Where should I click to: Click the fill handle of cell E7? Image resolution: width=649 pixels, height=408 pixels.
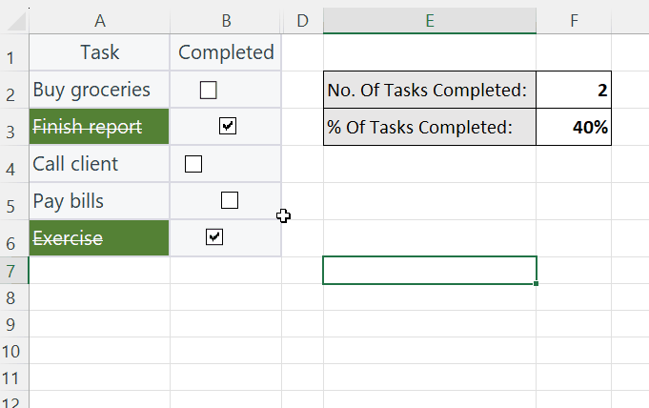pos(536,284)
